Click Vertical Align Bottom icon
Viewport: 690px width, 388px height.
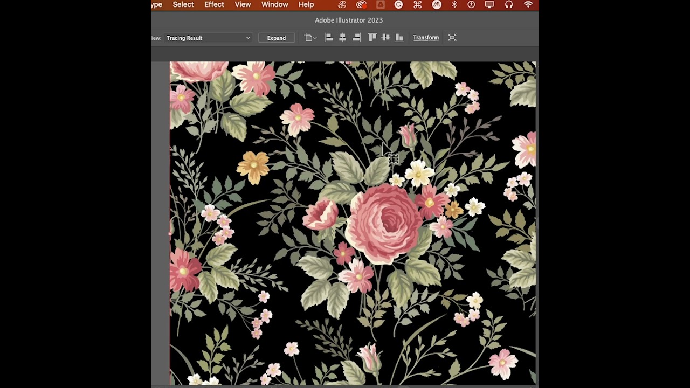[x=399, y=38]
